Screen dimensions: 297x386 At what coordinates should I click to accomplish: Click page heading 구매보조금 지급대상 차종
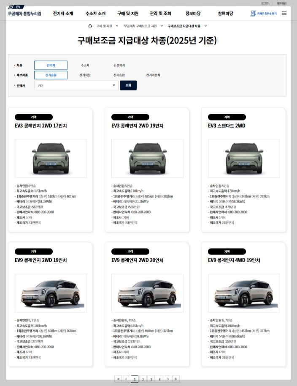(x=147, y=40)
